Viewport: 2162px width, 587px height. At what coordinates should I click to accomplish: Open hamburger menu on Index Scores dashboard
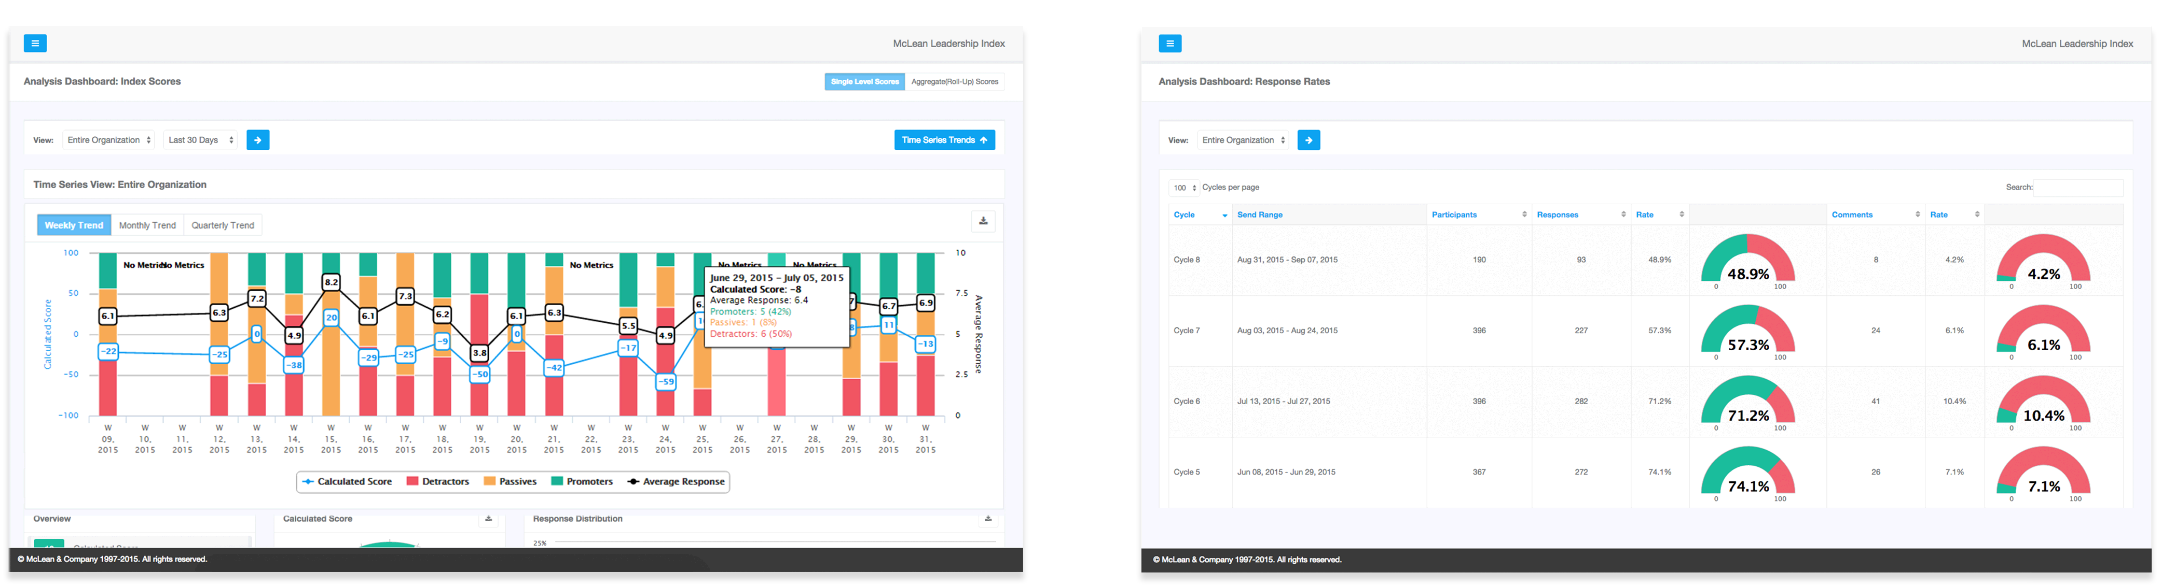coord(35,44)
